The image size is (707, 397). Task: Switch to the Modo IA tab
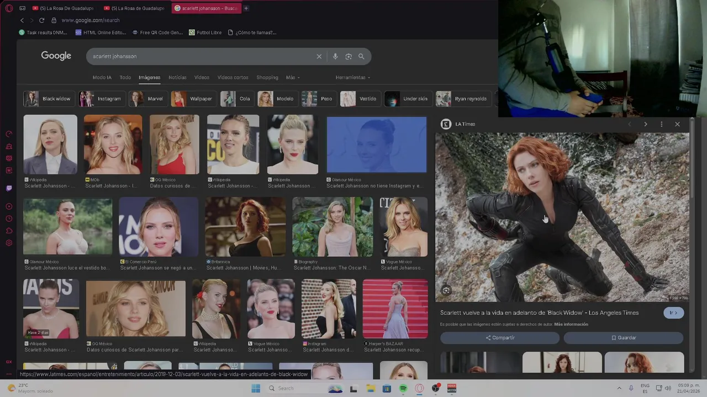click(102, 77)
